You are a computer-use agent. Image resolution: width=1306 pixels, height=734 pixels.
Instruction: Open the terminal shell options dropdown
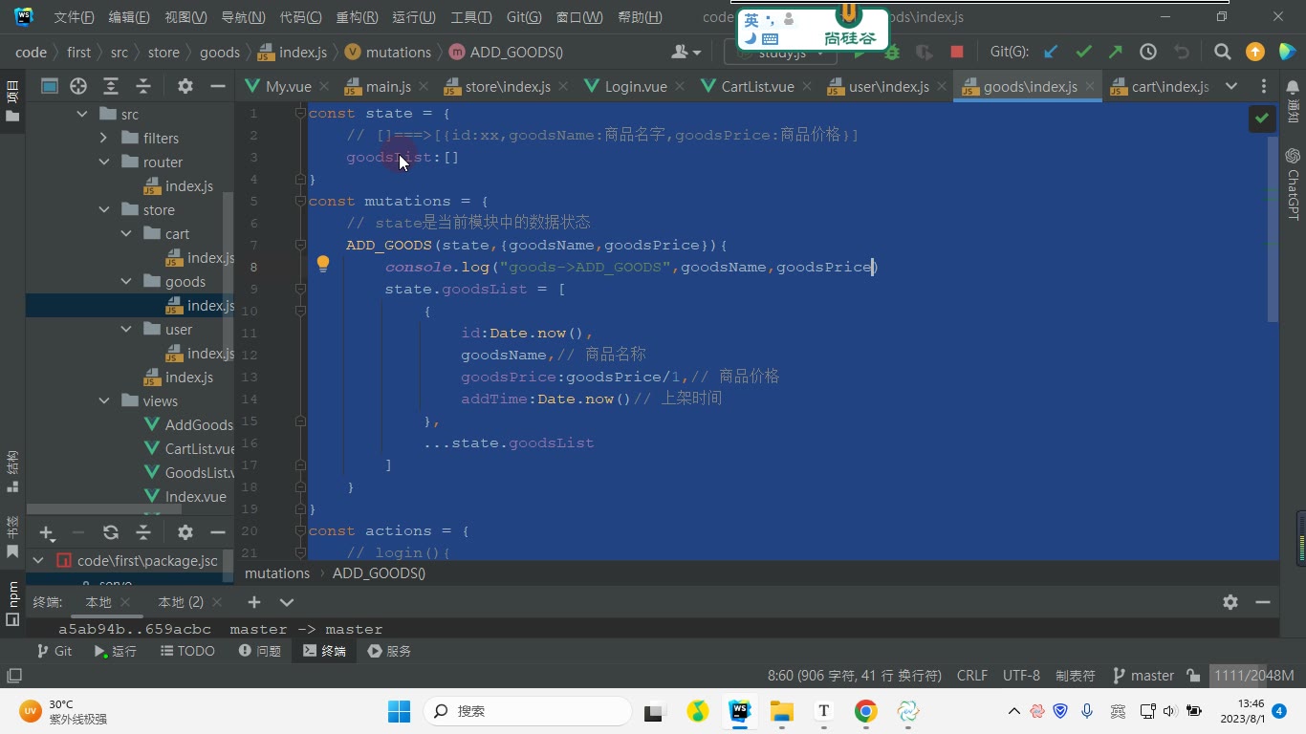click(x=287, y=602)
